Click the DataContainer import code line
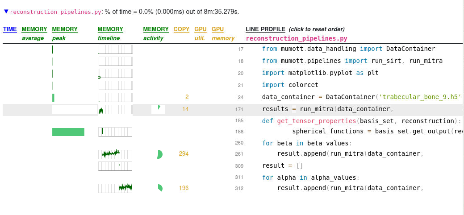This screenshot has width=464, height=215. pos(349,49)
